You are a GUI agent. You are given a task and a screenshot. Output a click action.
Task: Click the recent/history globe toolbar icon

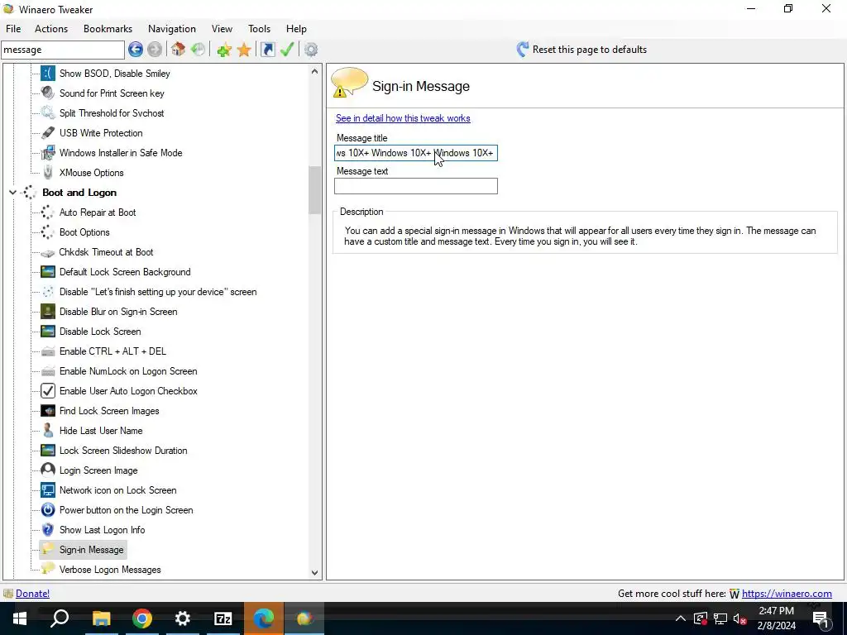click(198, 50)
